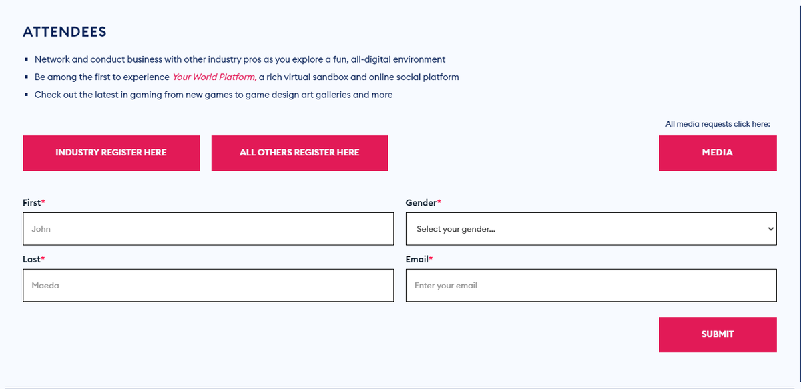Click the chevron arrow on the gender dropdown

[771, 229]
